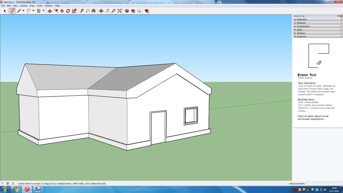Select the arrow Select tool

click(5, 11)
